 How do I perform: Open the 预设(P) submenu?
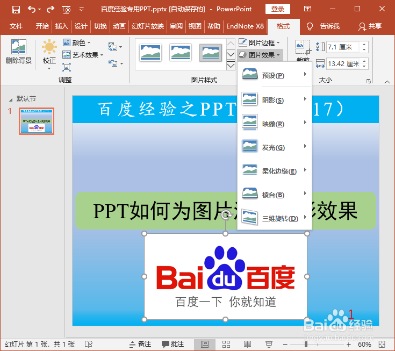click(275, 75)
